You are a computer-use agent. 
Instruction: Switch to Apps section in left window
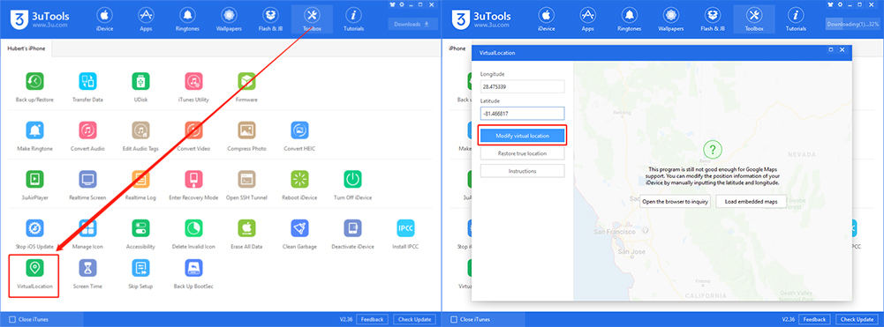146,19
